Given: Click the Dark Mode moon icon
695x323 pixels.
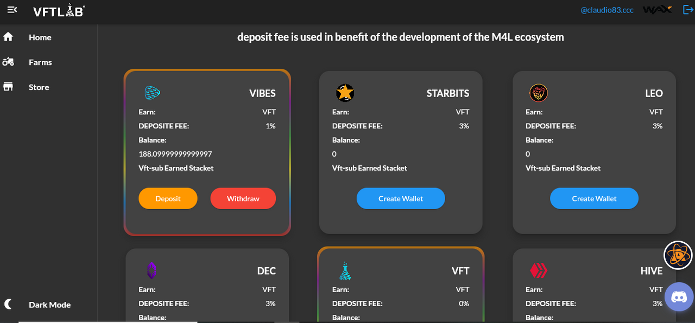Looking at the screenshot, I should pyautogui.click(x=8, y=303).
